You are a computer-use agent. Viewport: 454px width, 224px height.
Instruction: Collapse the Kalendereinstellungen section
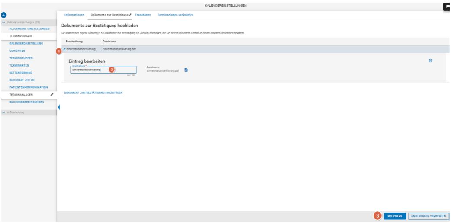[x=4, y=22]
